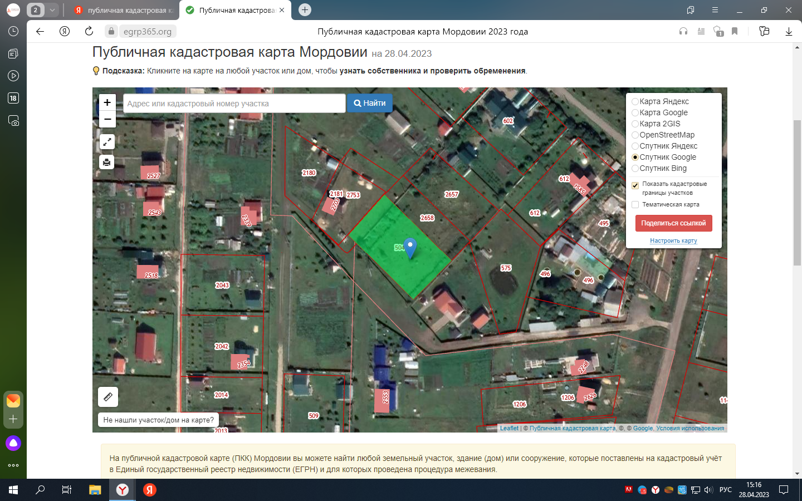The width and height of the screenshot is (802, 501).
Task: Expand tab group dropdown arrow
Action: pyautogui.click(x=52, y=10)
